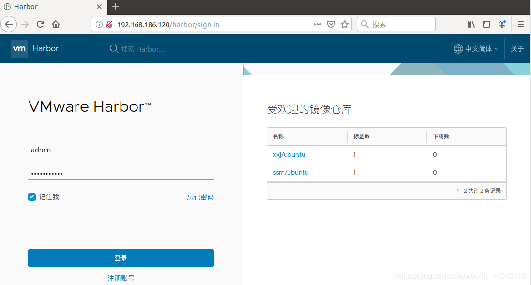Click the VMware vm logo icon
Viewport: 531px width, 285px height.
19,49
